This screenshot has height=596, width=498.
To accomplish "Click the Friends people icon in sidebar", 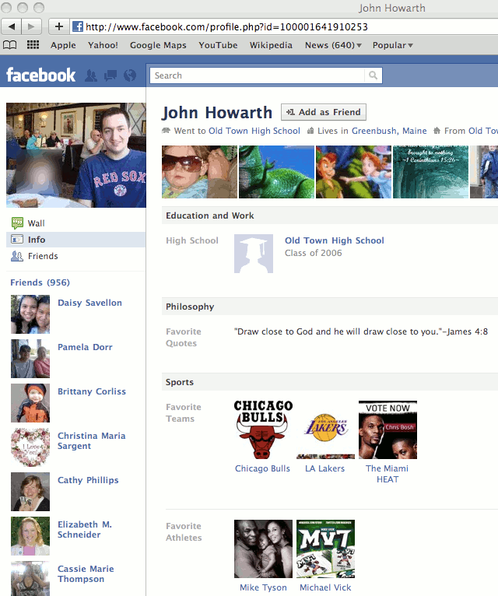I will point(17,256).
